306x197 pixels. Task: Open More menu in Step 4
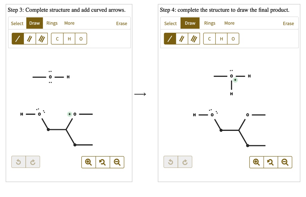coord(229,23)
